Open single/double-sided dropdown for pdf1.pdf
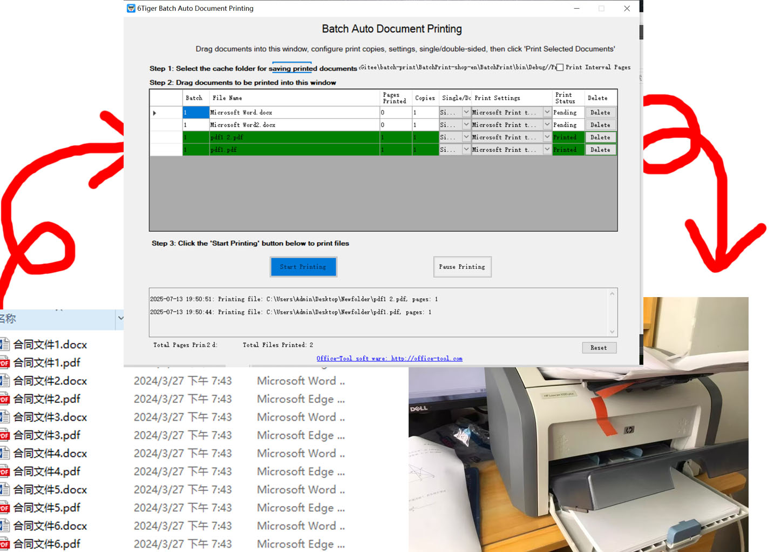The height and width of the screenshot is (552, 781). tap(466, 150)
